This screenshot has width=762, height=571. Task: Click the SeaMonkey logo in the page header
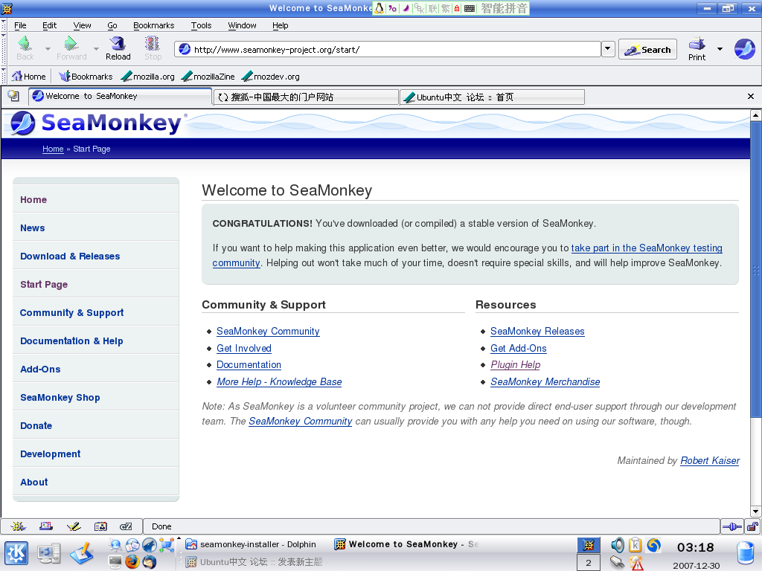click(x=96, y=123)
